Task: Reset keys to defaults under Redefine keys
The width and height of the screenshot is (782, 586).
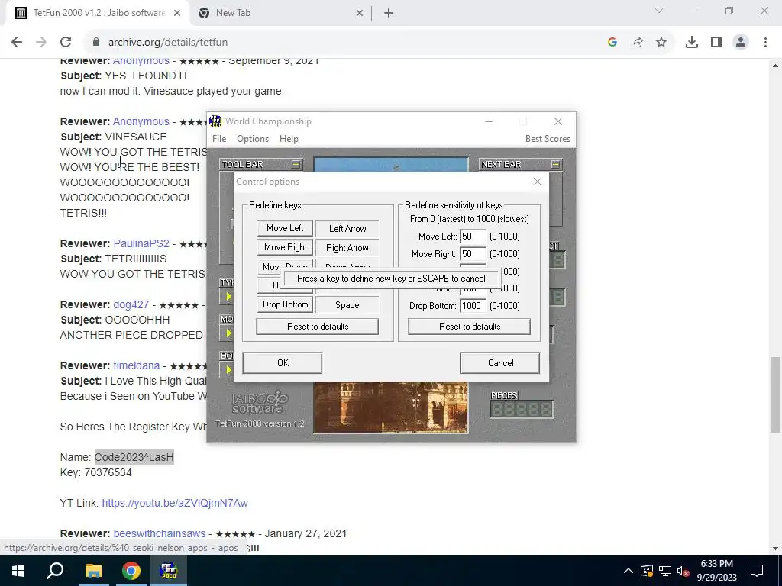Action: [x=317, y=327]
